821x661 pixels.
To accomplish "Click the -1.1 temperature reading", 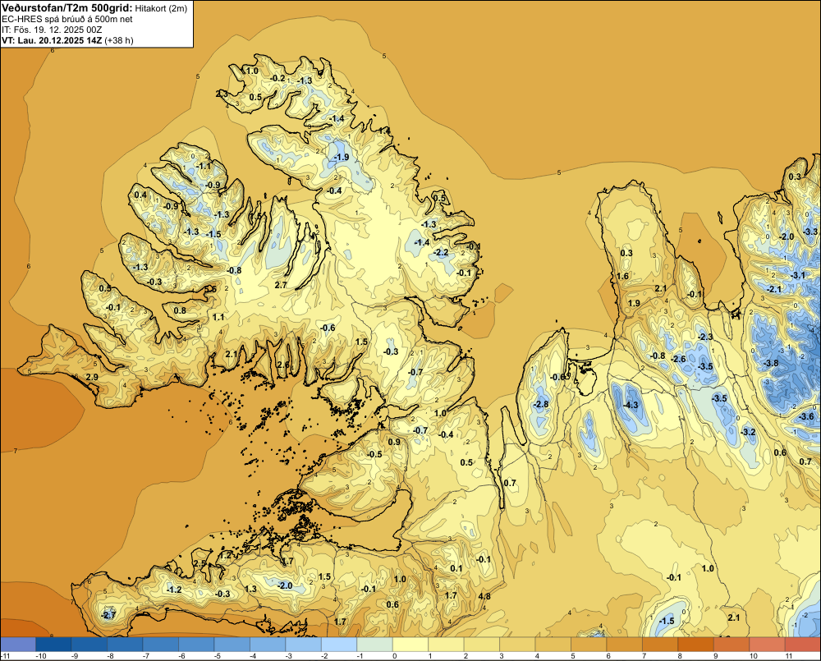I will pyautogui.click(x=203, y=166).
